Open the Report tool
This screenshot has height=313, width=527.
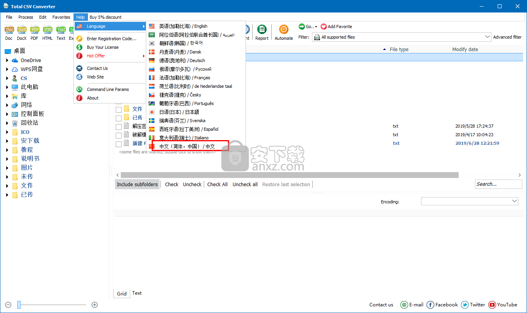(x=262, y=32)
